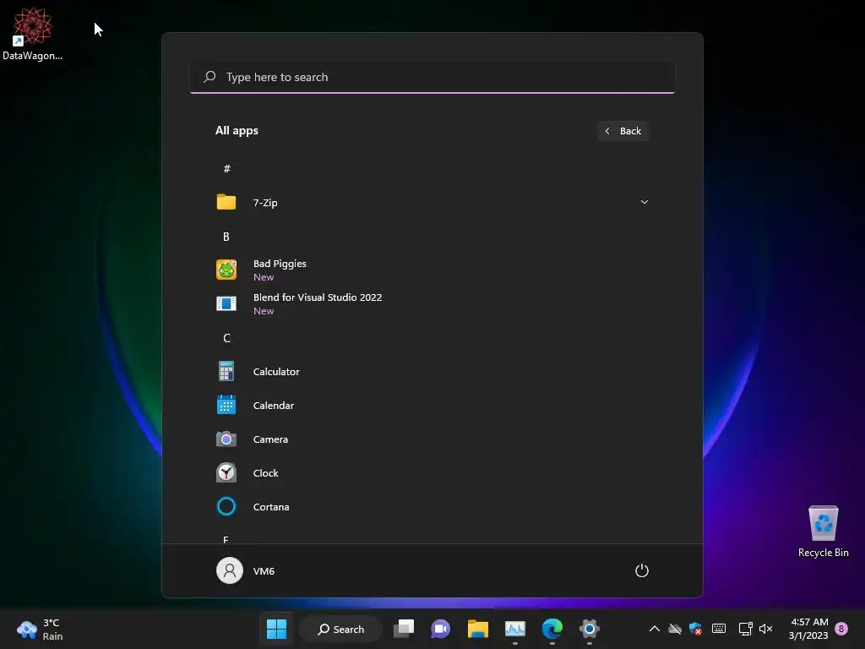The width and height of the screenshot is (865, 649).
Task: Select 'Blend for Visual Studio 2022' text
Action: coord(318,297)
